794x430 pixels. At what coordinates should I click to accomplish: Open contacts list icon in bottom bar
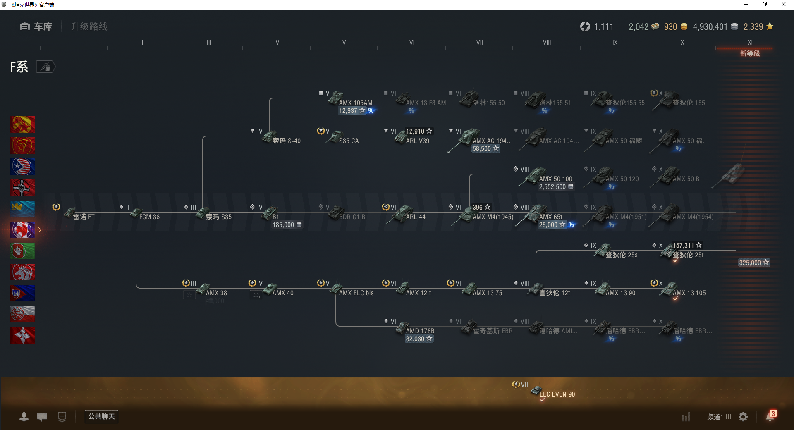coord(24,417)
